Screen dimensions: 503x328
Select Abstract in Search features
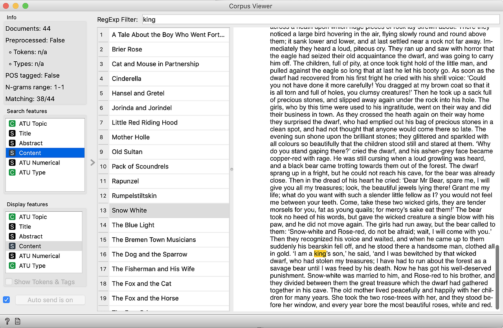tap(45, 143)
